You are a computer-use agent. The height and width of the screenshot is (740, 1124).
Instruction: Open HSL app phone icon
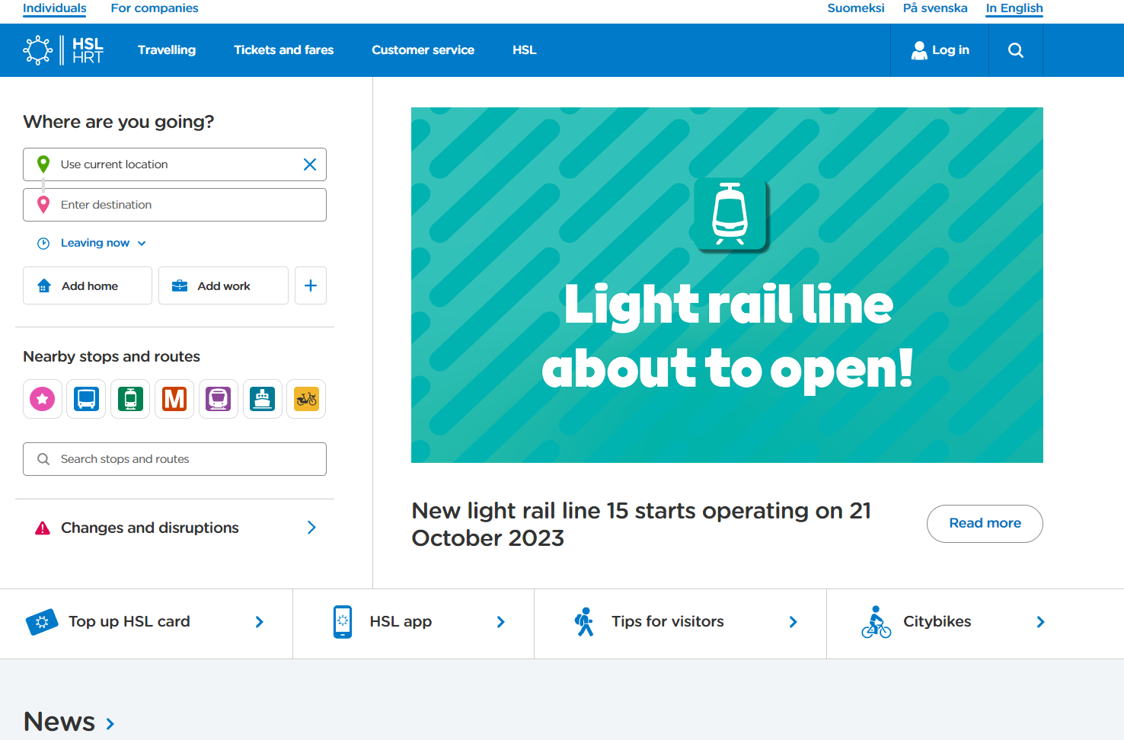[x=343, y=622]
